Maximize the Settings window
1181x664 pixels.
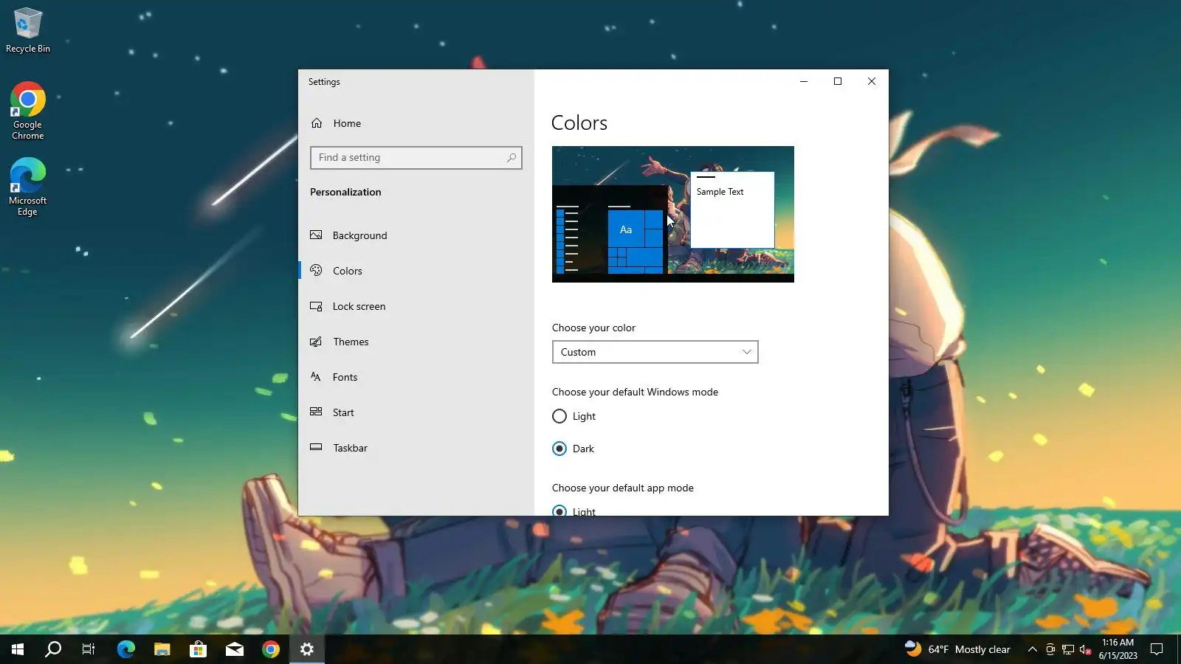[x=838, y=81]
